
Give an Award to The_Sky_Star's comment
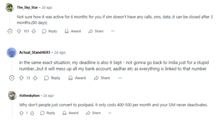73,31
